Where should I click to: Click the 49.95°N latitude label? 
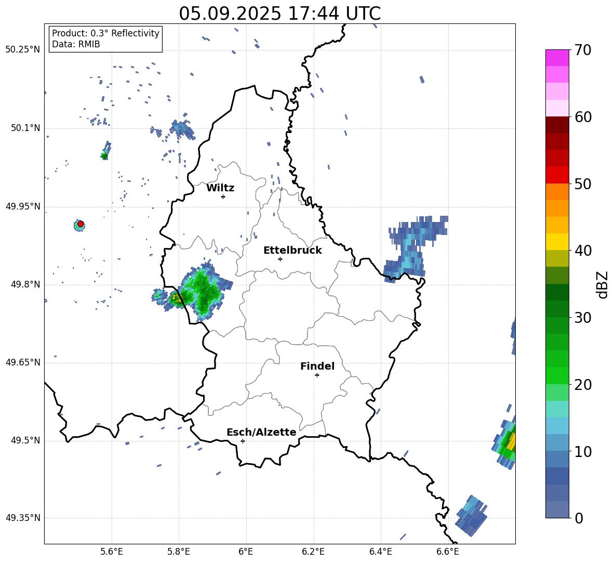click(23, 206)
